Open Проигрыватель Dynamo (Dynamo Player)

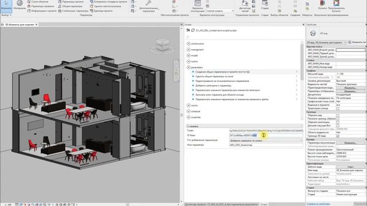click(337, 6)
